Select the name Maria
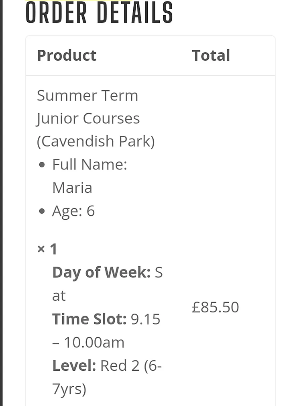 point(72,188)
